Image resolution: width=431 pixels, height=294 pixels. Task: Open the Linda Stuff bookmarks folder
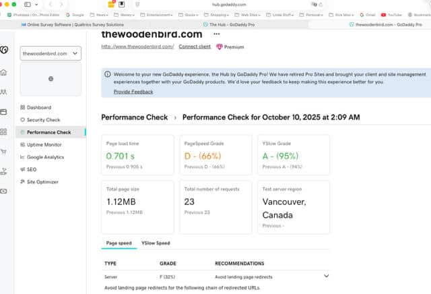(280, 15)
